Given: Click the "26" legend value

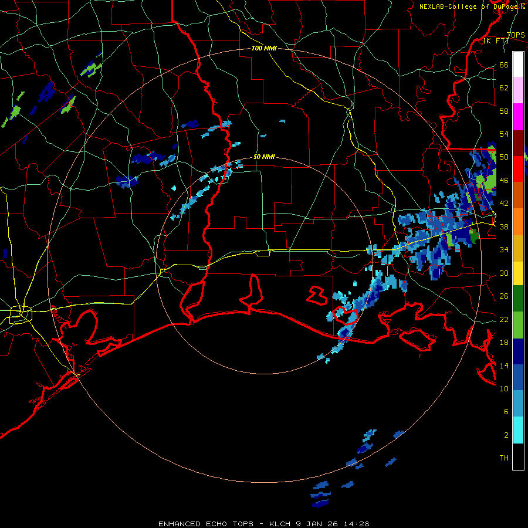Looking at the screenshot, I should click(504, 296).
